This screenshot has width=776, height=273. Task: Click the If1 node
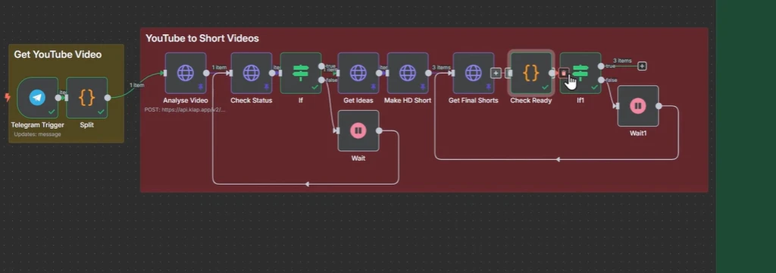[580, 73]
